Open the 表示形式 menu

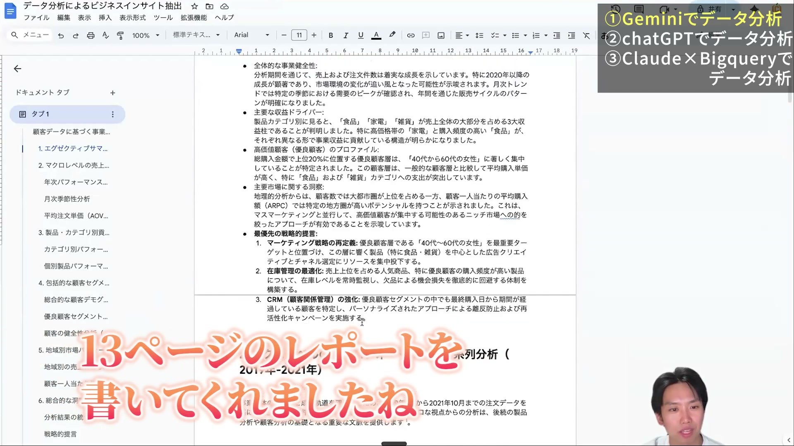tap(133, 17)
